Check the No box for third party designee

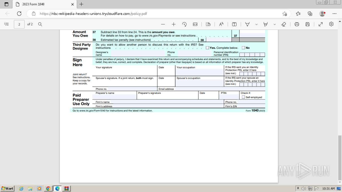click(243, 48)
